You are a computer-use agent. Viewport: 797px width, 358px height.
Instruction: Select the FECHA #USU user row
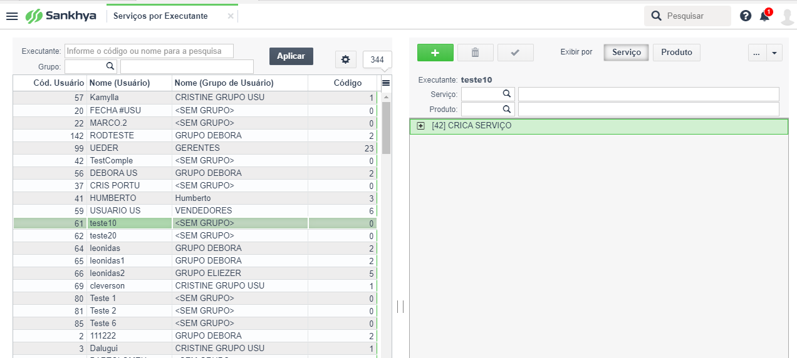point(195,110)
